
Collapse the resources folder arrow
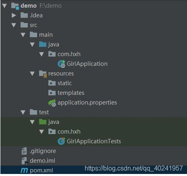pos(32,73)
